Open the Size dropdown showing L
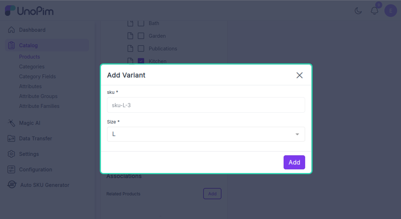The height and width of the screenshot is (219, 401). point(206,134)
